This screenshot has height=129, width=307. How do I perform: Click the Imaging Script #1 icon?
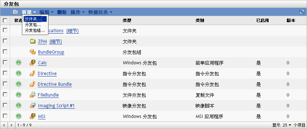[33, 106]
